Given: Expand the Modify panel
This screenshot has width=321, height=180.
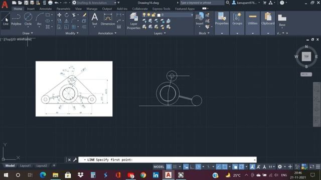Looking at the screenshot, I should click(72, 33).
